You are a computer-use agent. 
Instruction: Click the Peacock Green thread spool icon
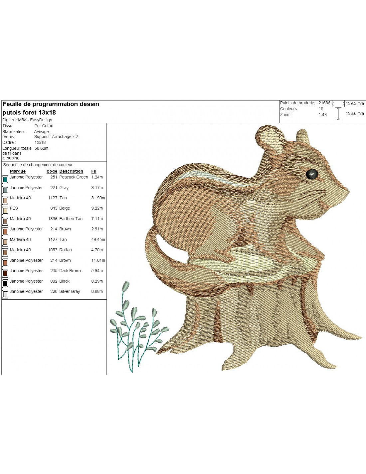click(x=5, y=179)
